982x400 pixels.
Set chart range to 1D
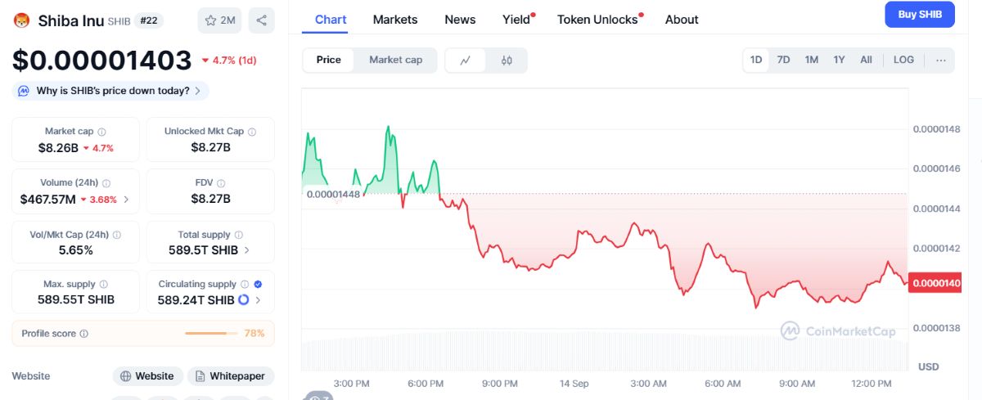[x=756, y=60]
